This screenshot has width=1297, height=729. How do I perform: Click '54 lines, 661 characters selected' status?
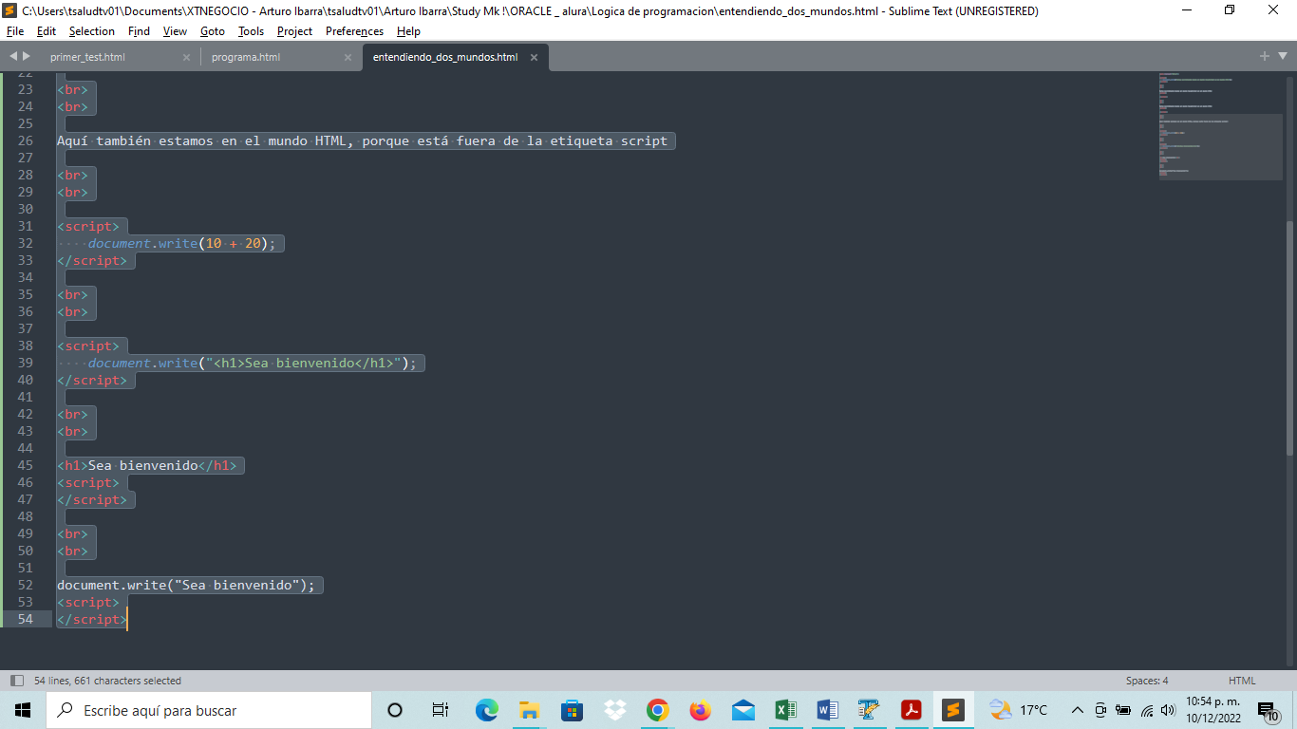(x=107, y=681)
